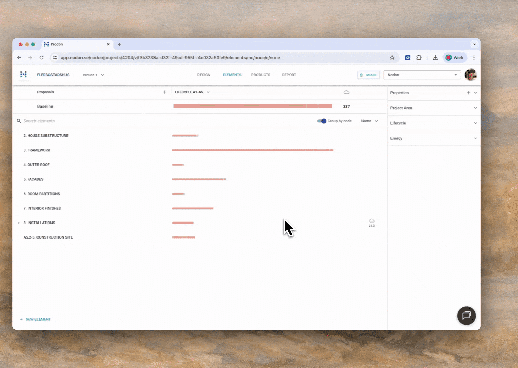Expand the Properties panel chevron
The image size is (518, 368).
pyautogui.click(x=475, y=93)
